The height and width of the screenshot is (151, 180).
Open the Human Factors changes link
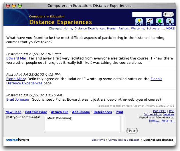click(118, 29)
